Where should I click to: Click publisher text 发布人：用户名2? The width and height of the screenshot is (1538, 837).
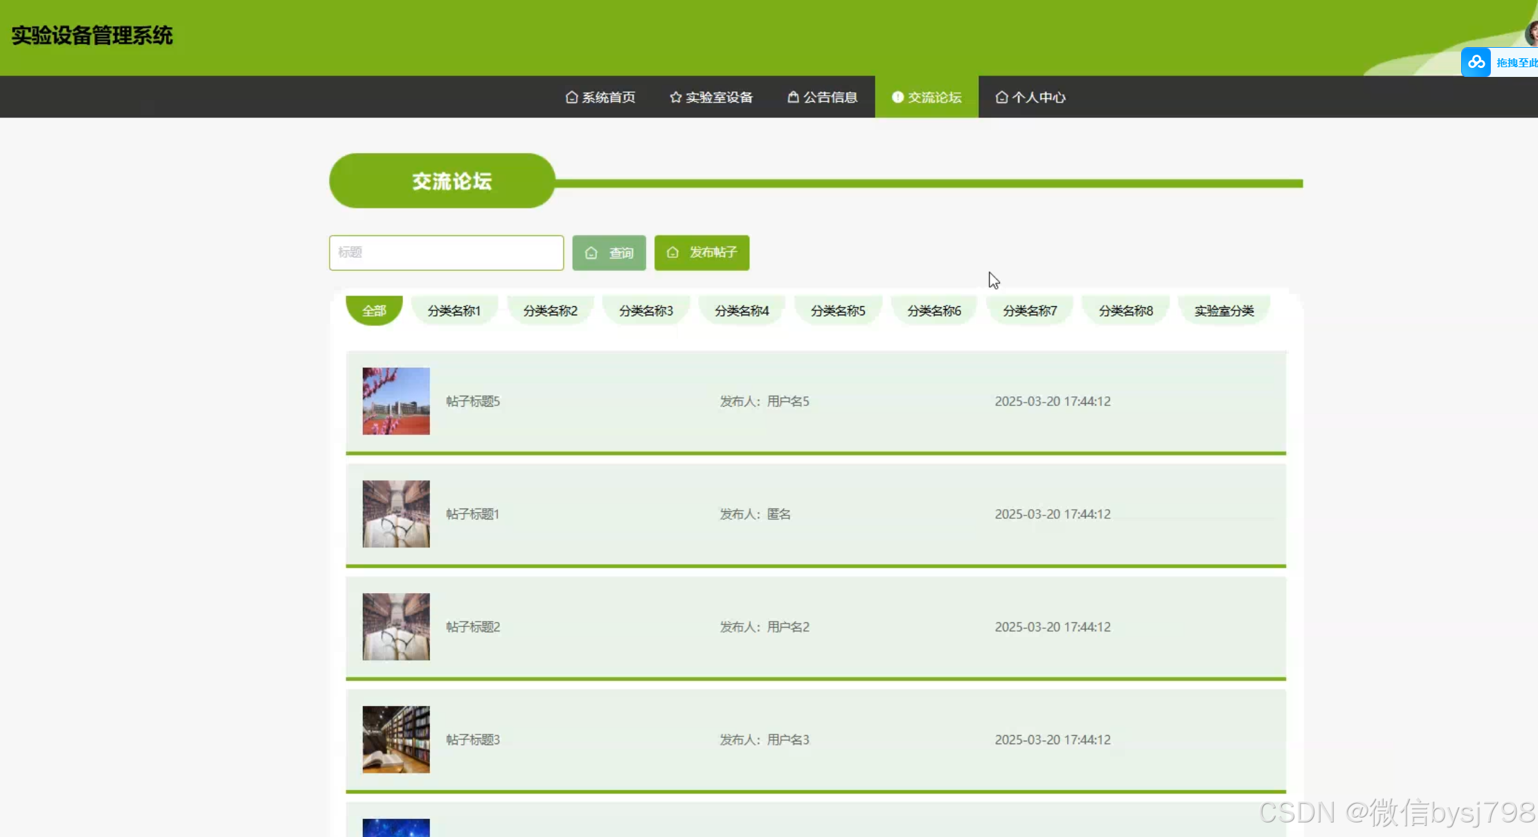coord(764,627)
